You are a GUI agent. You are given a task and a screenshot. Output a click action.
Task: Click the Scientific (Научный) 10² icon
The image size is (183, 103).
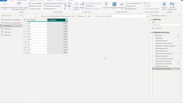click(x=122, y=5)
